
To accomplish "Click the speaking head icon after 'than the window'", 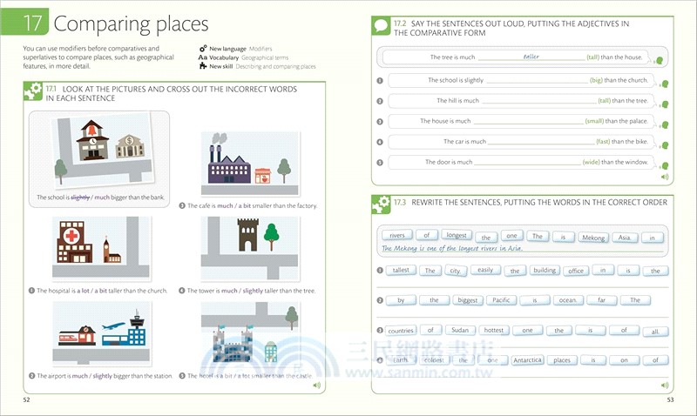I will [663, 164].
